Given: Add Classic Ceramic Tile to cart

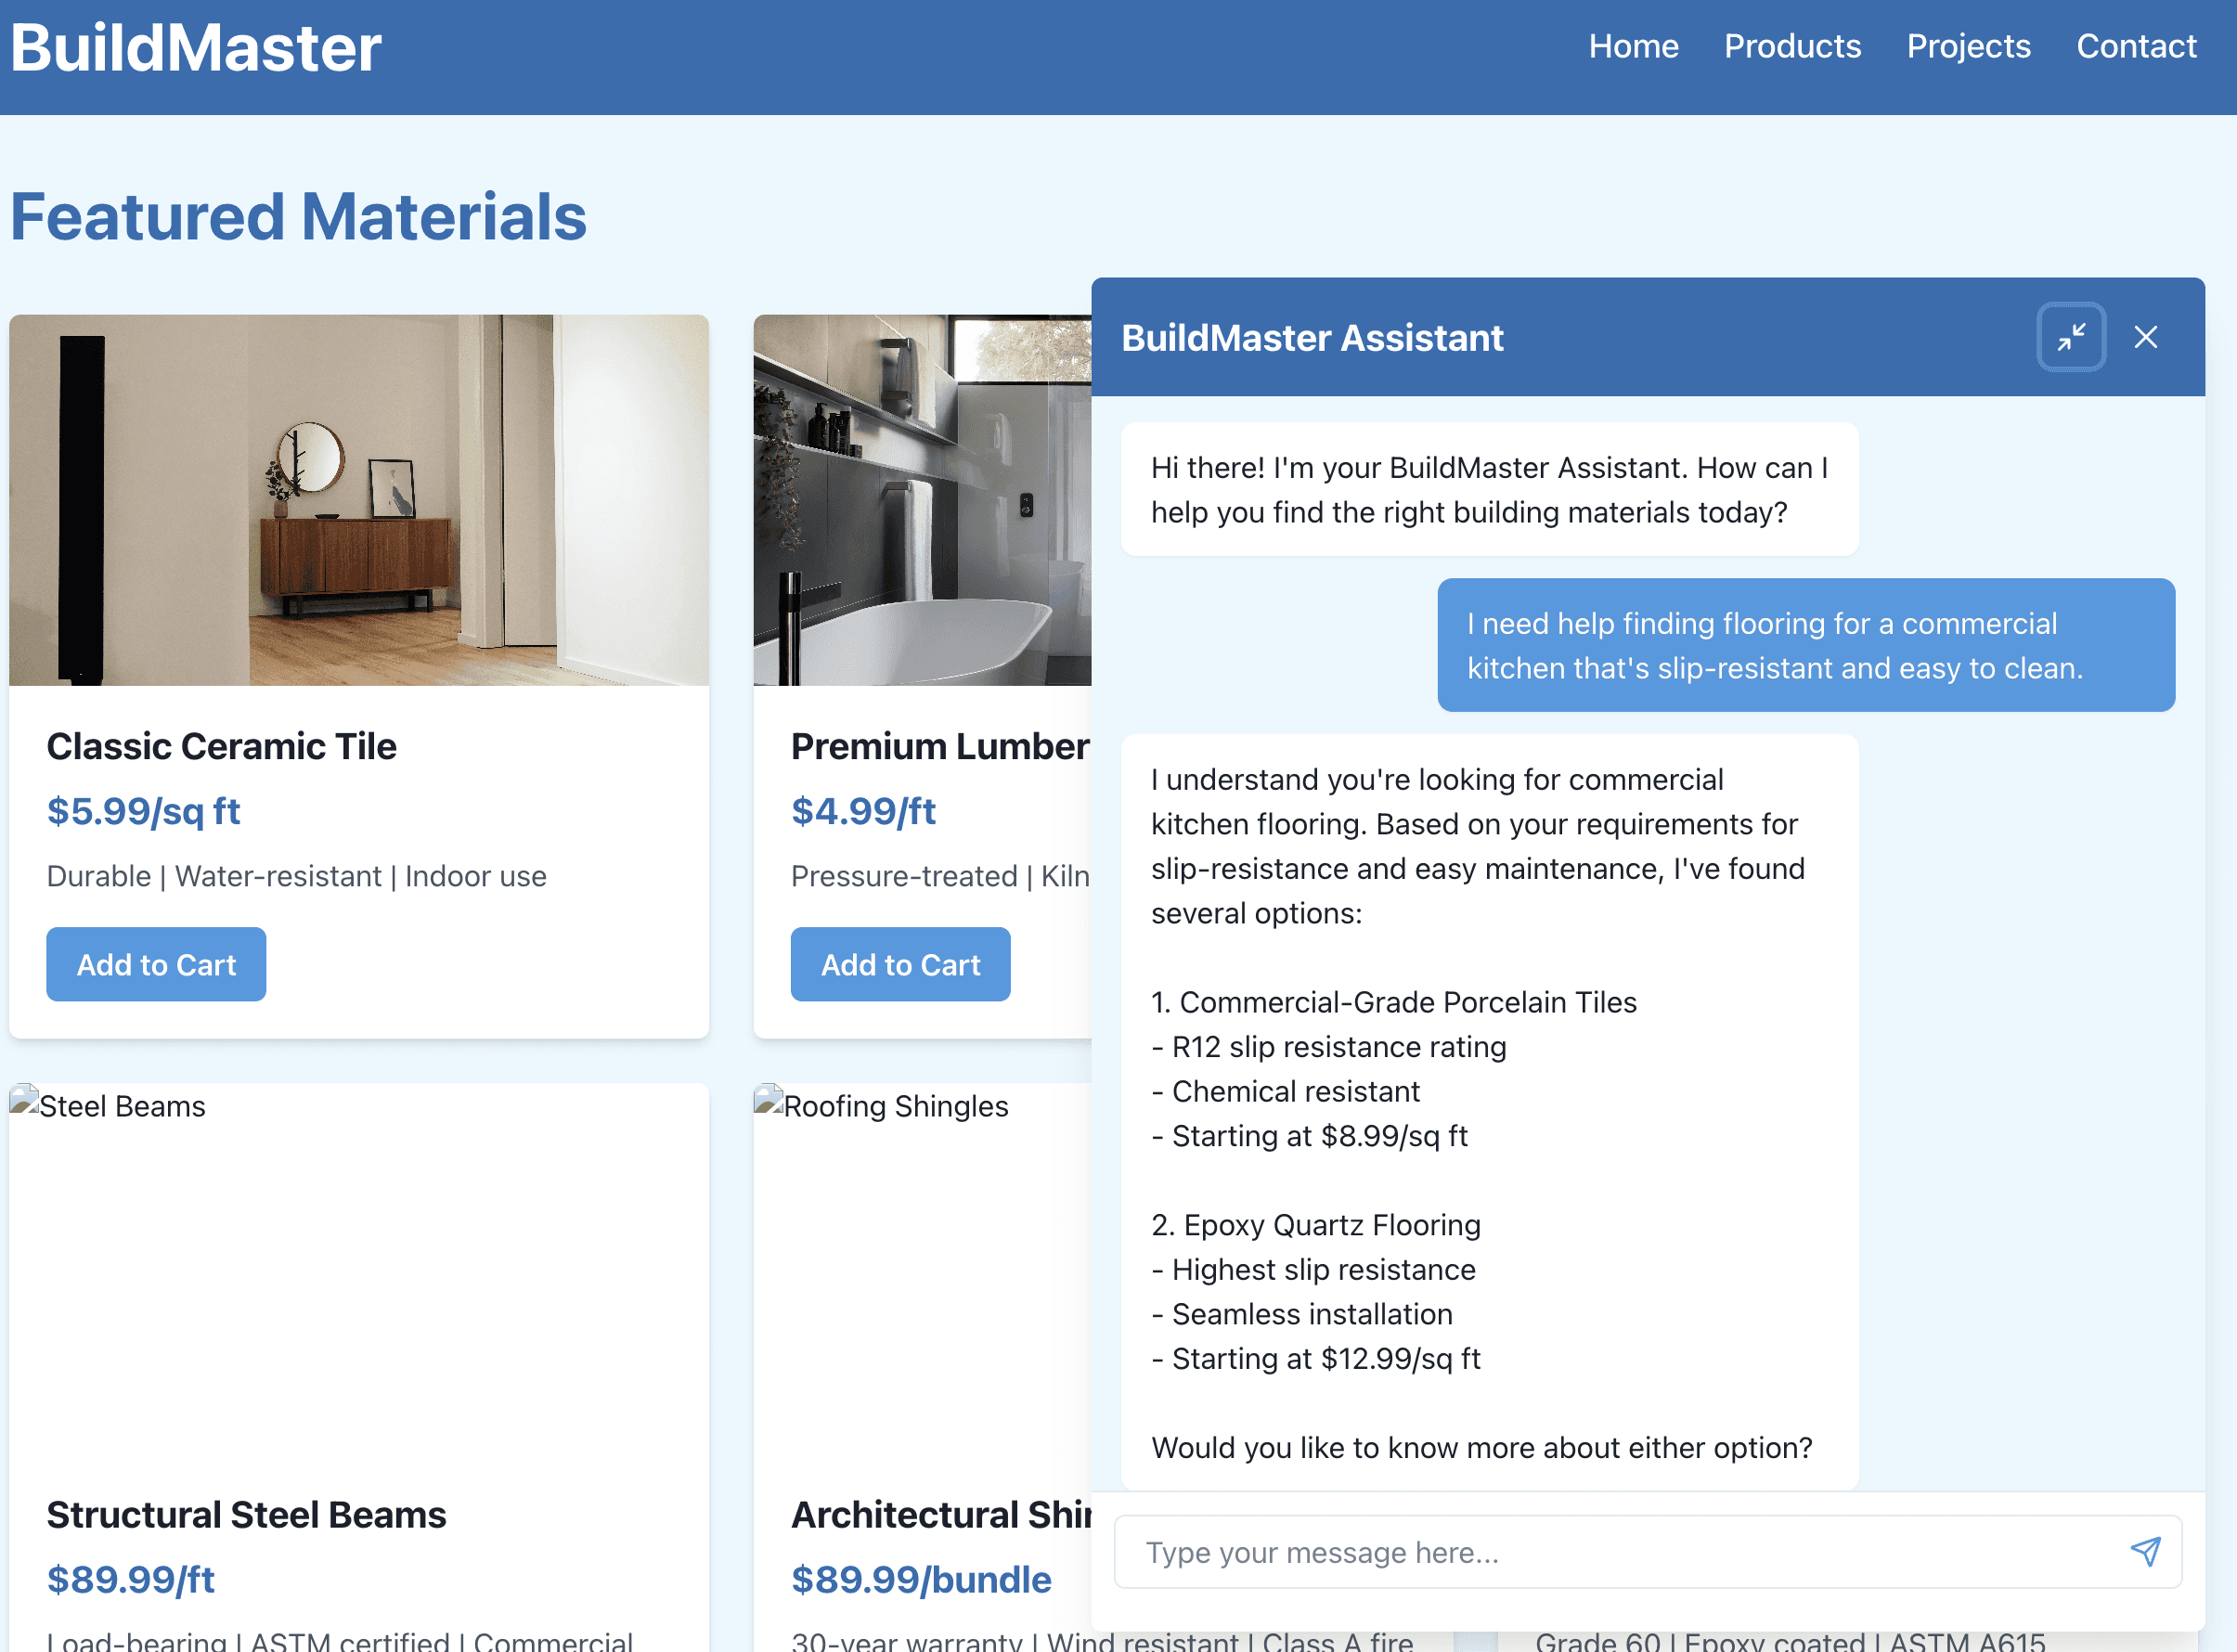Looking at the screenshot, I should (x=156, y=964).
